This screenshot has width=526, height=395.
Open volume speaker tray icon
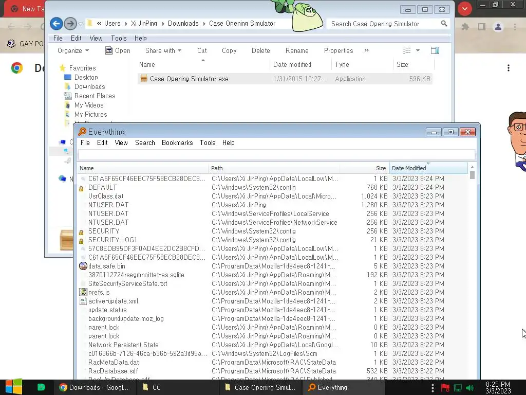click(470, 388)
